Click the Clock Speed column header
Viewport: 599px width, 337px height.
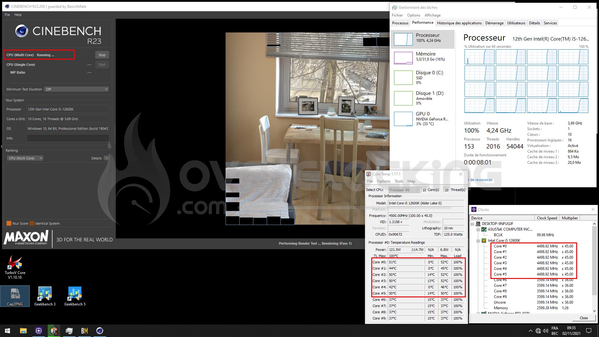click(547, 218)
